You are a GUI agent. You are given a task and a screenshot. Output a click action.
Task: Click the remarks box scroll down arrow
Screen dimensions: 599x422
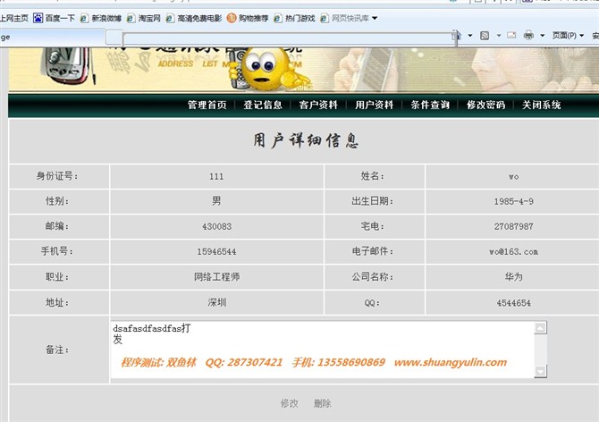coord(540,371)
